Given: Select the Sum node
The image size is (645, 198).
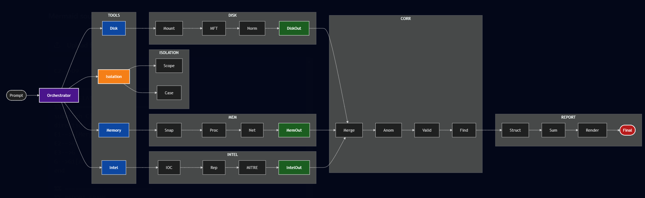Looking at the screenshot, I should [553, 130].
